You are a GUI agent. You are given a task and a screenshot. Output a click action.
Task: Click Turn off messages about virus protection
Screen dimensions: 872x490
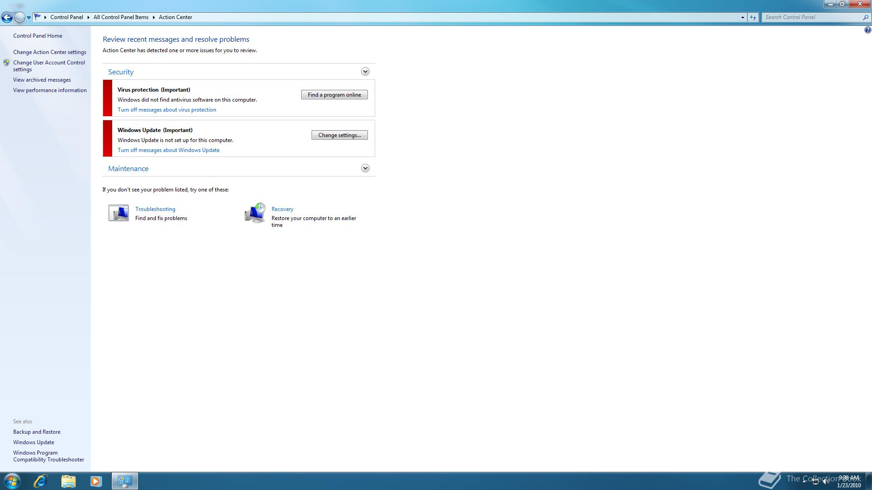click(x=167, y=110)
